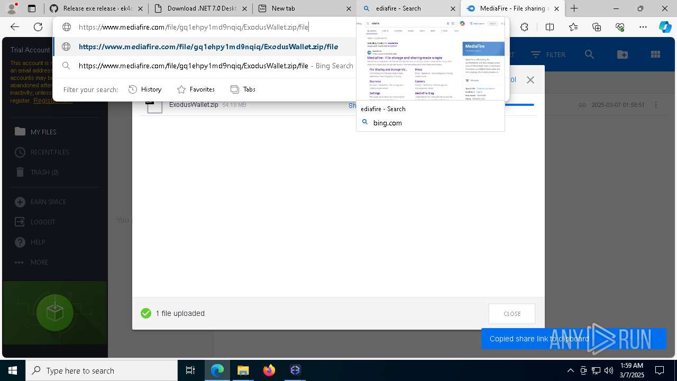Close the ediafire - Search tab
The height and width of the screenshot is (381, 677).
(x=453, y=8)
